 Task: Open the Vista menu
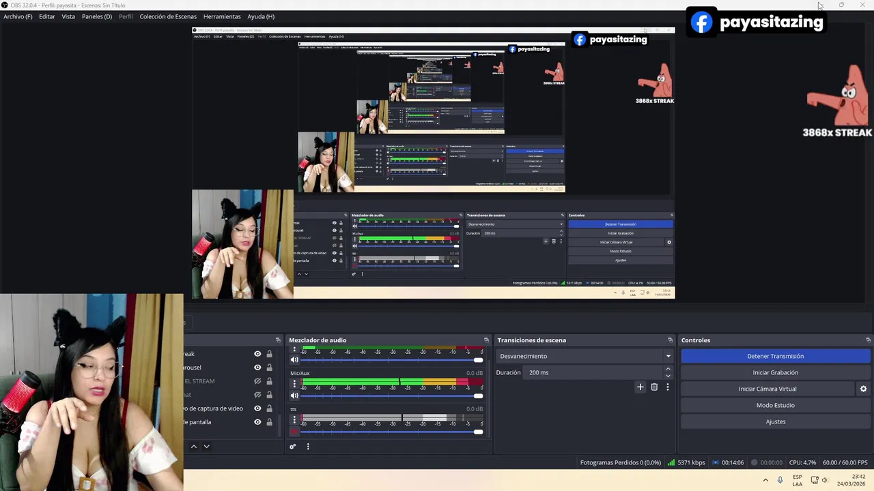pos(68,16)
